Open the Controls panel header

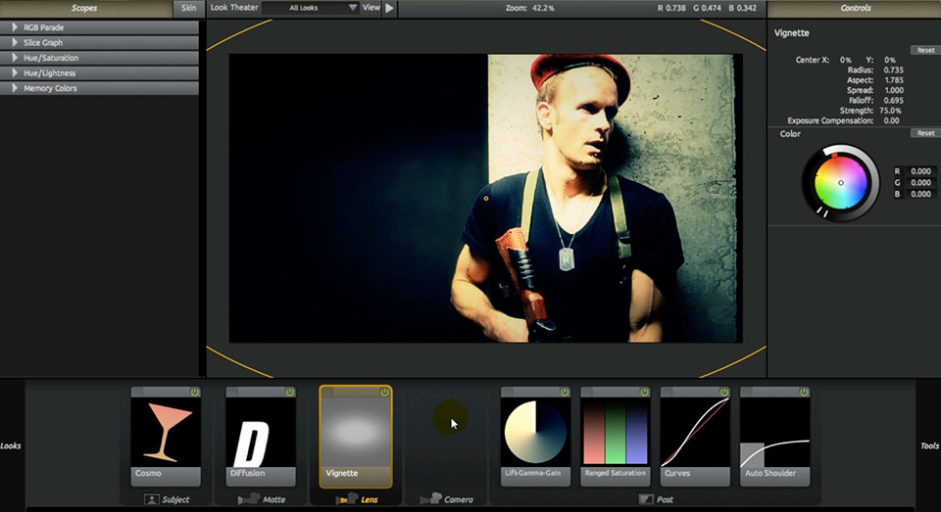pyautogui.click(x=855, y=8)
